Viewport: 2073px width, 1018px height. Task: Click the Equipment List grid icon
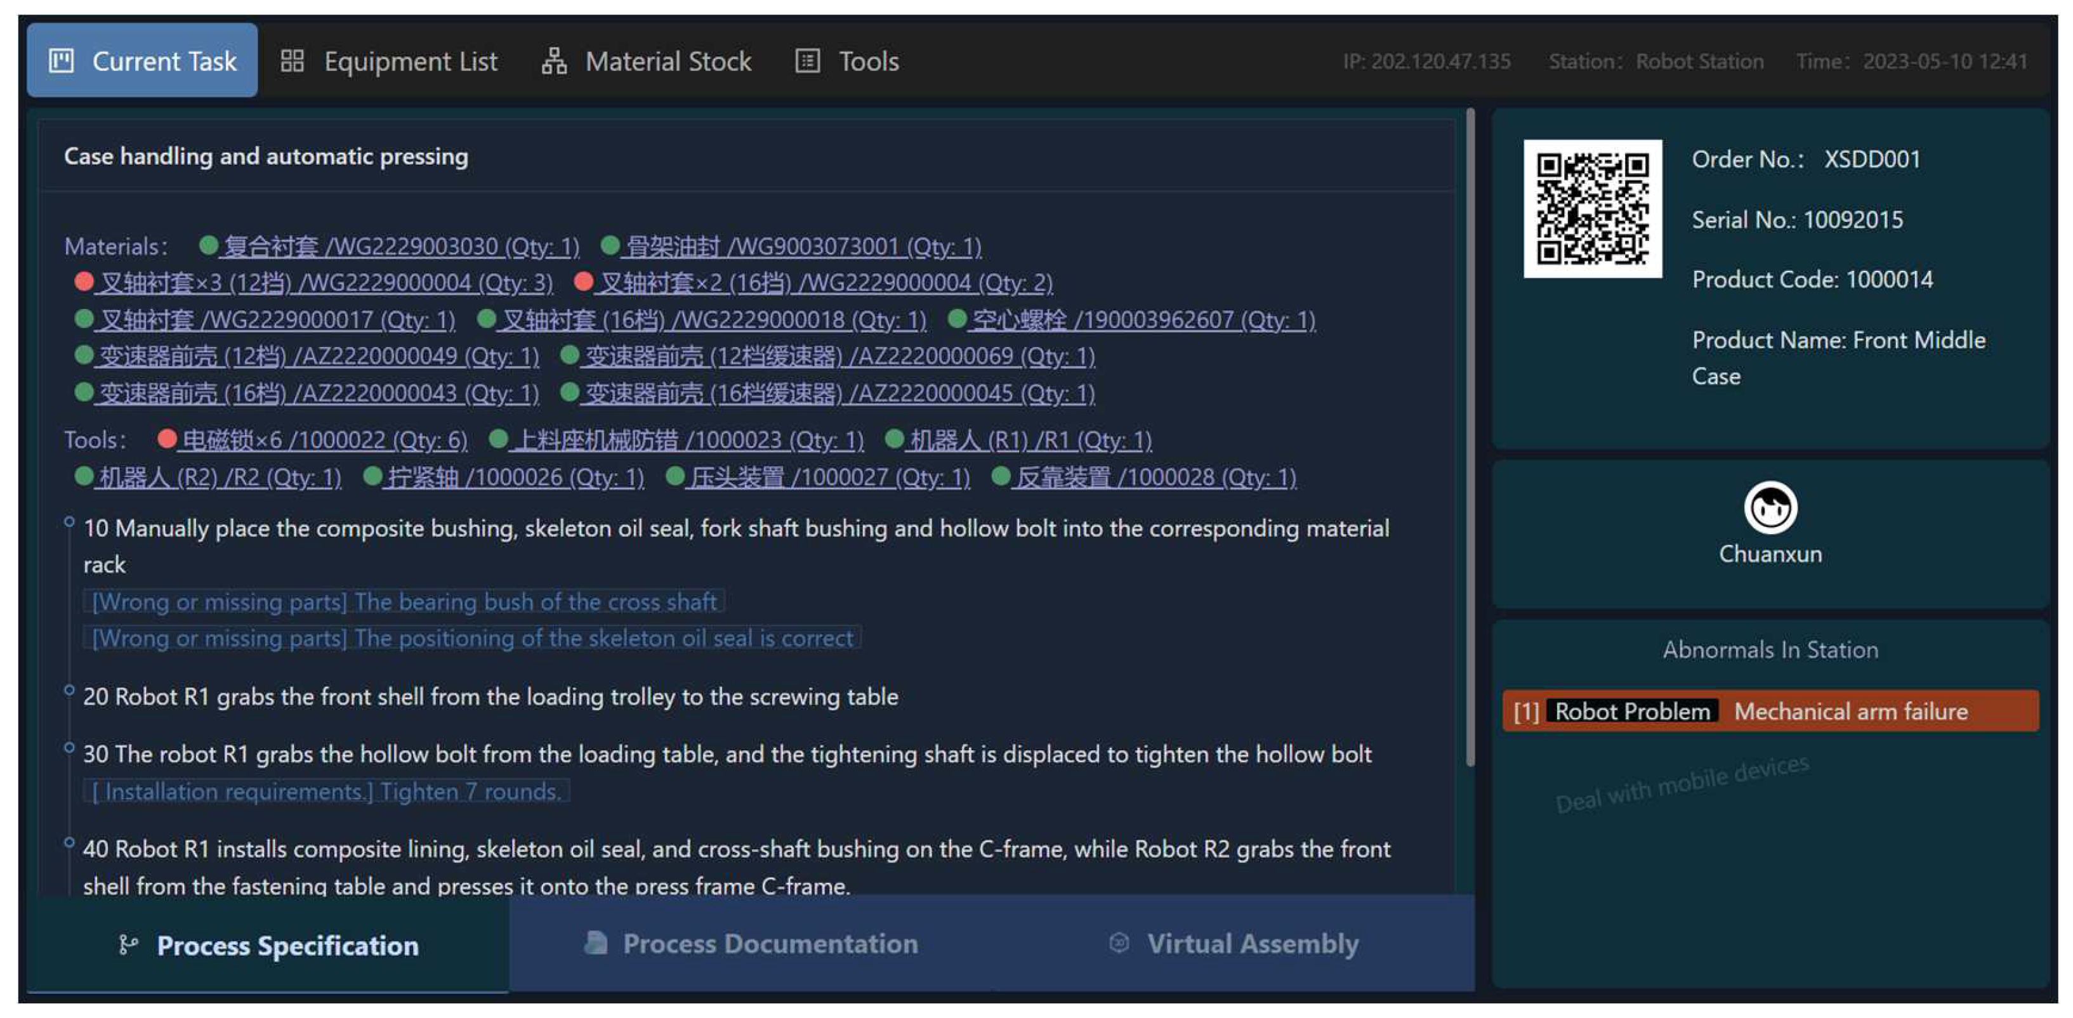click(292, 61)
